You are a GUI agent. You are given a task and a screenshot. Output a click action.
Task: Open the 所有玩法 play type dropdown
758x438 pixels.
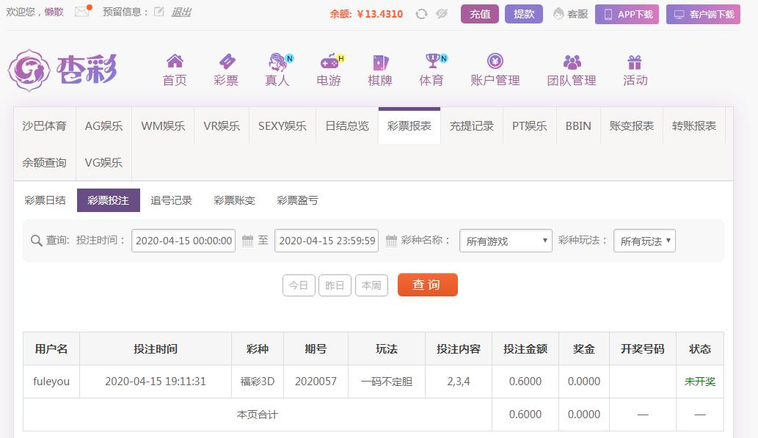tap(644, 241)
